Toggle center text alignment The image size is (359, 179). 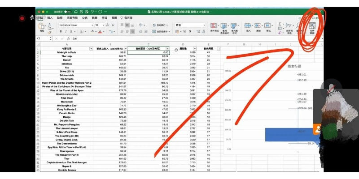[x=127, y=31]
